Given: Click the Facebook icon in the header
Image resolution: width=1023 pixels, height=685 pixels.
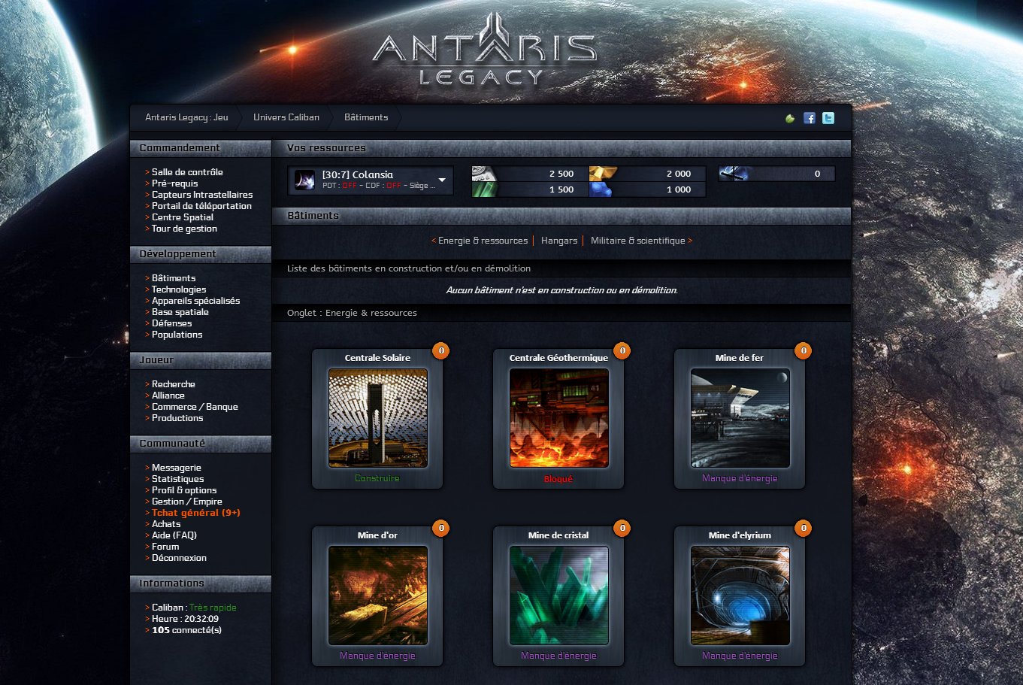Looking at the screenshot, I should click(x=810, y=118).
